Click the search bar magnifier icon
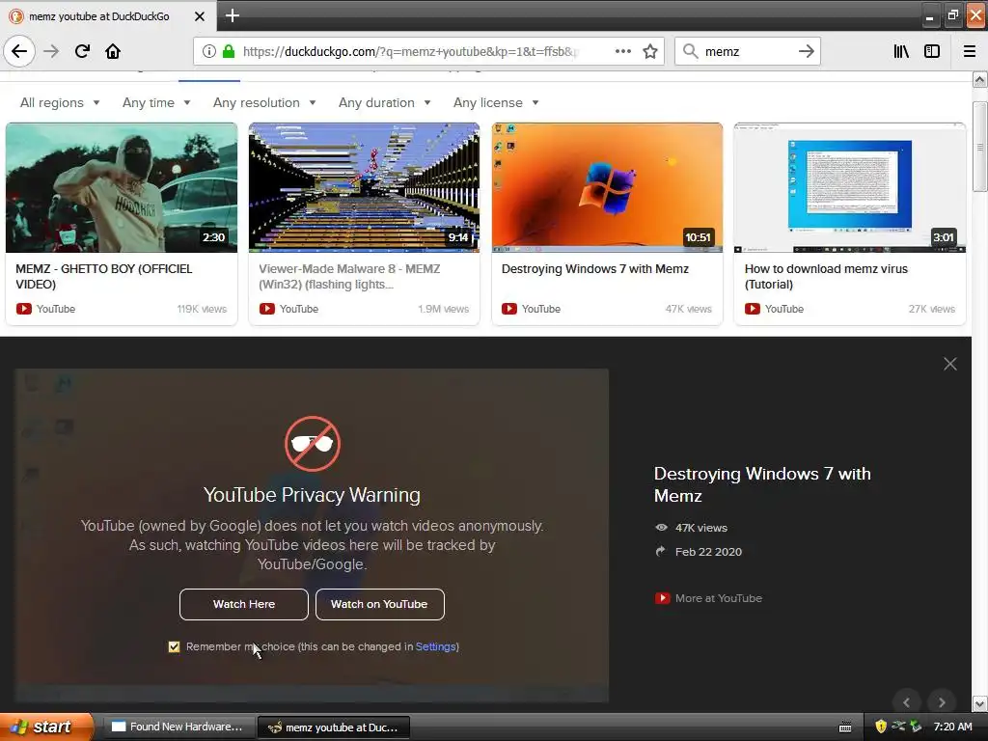The height and width of the screenshot is (741, 988). click(691, 51)
